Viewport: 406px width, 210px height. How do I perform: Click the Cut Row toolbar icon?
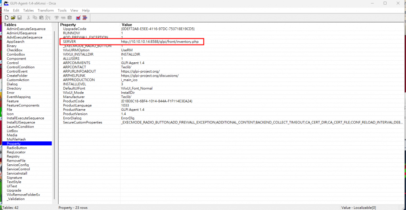[x=57, y=17]
